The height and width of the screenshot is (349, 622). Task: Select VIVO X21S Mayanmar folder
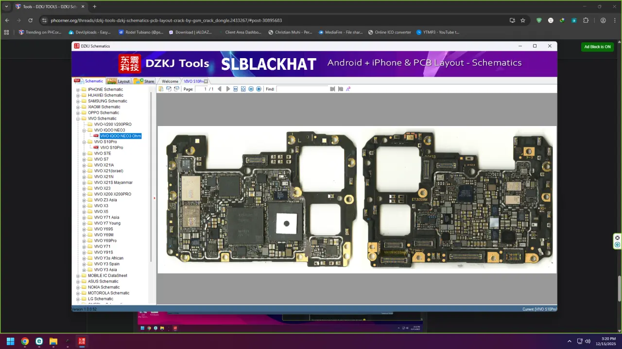(113, 183)
